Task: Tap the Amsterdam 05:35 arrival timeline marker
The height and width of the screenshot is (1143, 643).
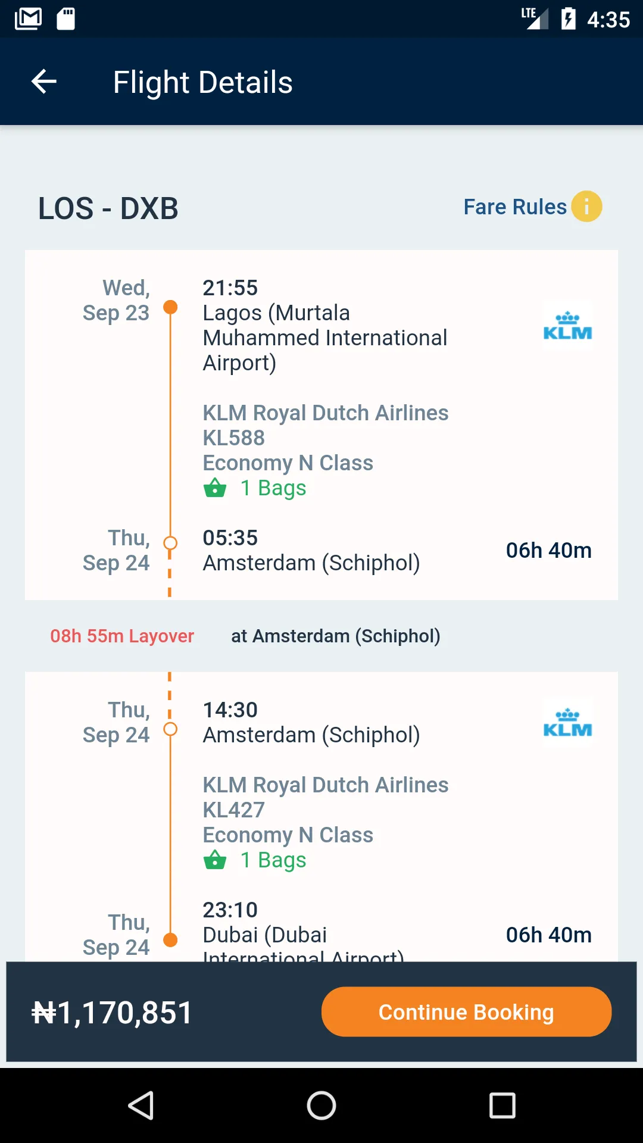Action: click(170, 543)
